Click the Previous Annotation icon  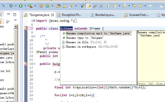coord(124,6)
